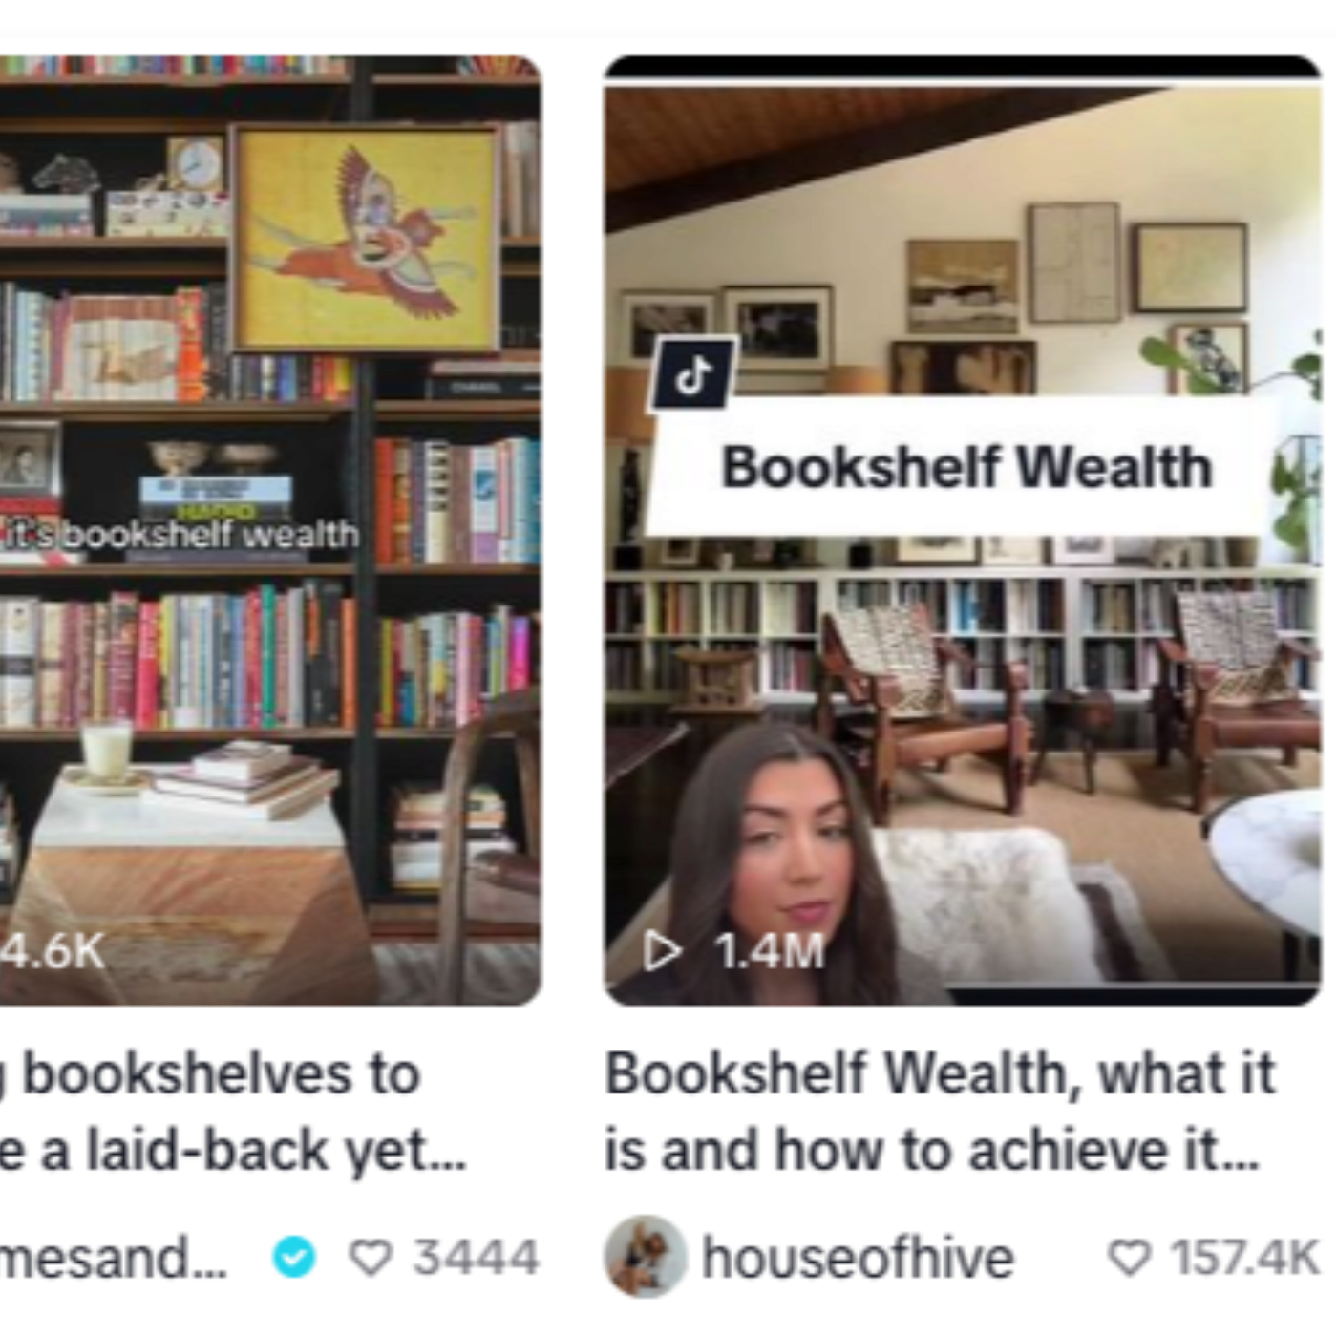This screenshot has width=1337, height=1337.
Task: Click the 3444 like count
Action: pos(476,1258)
